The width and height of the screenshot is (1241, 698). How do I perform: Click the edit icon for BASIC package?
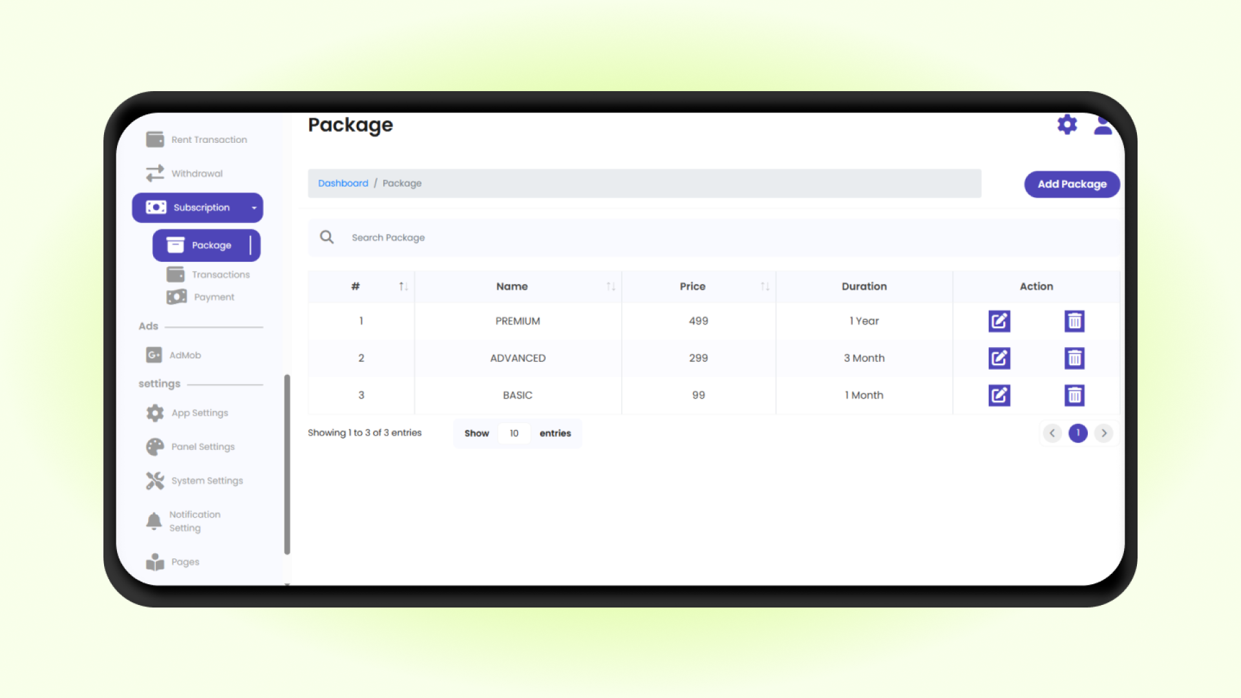click(x=999, y=395)
